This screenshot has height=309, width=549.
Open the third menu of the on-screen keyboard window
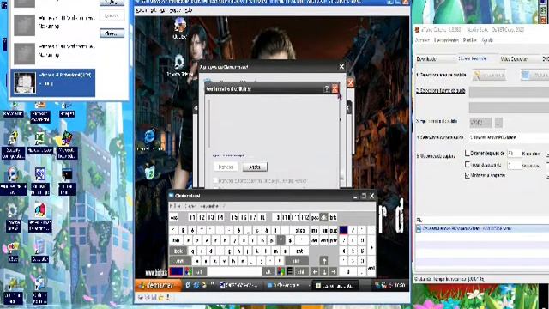(209, 206)
